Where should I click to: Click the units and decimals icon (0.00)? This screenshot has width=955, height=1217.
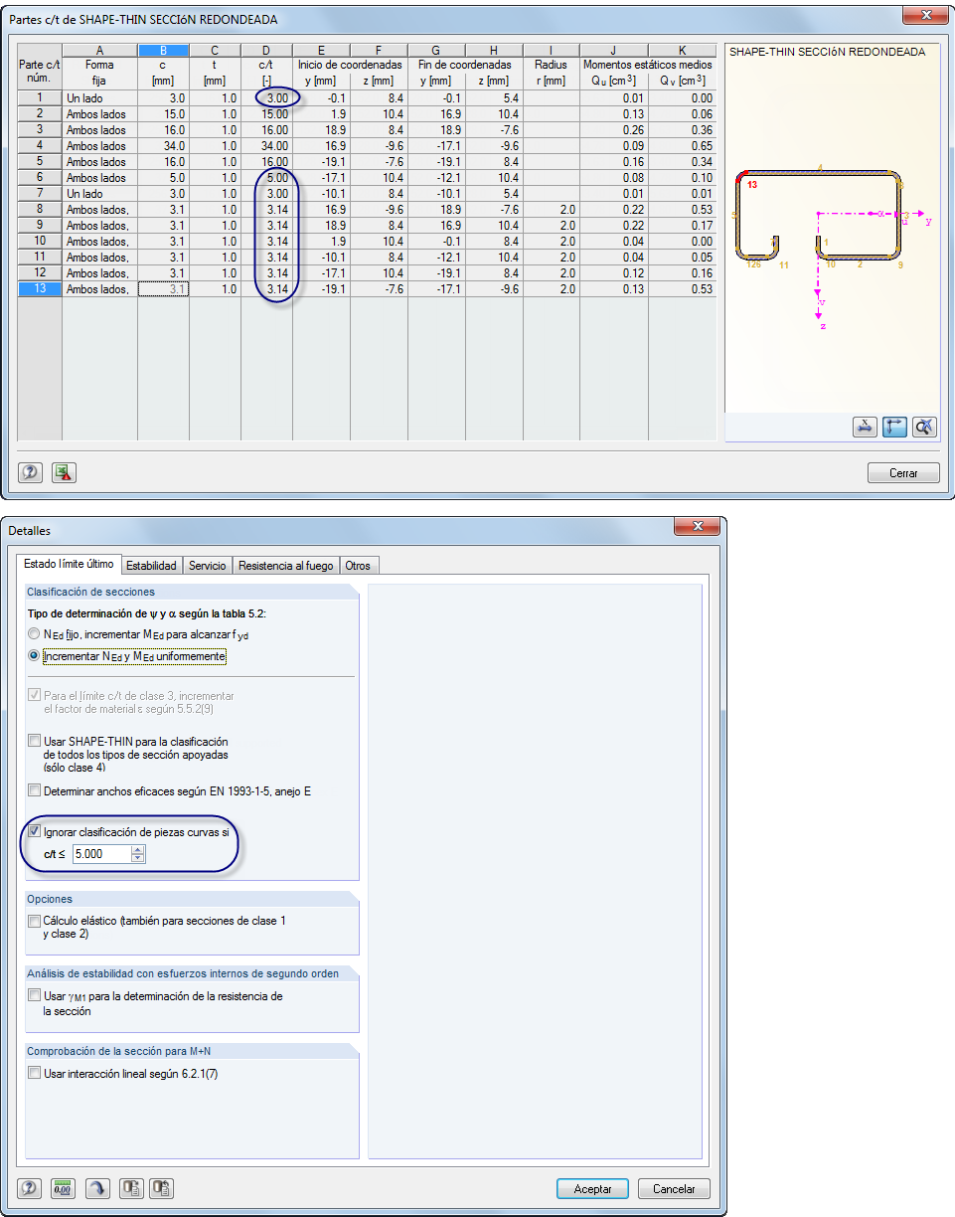click(x=63, y=1188)
